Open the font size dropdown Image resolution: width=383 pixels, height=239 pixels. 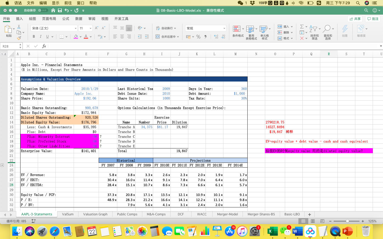(x=90, y=28)
